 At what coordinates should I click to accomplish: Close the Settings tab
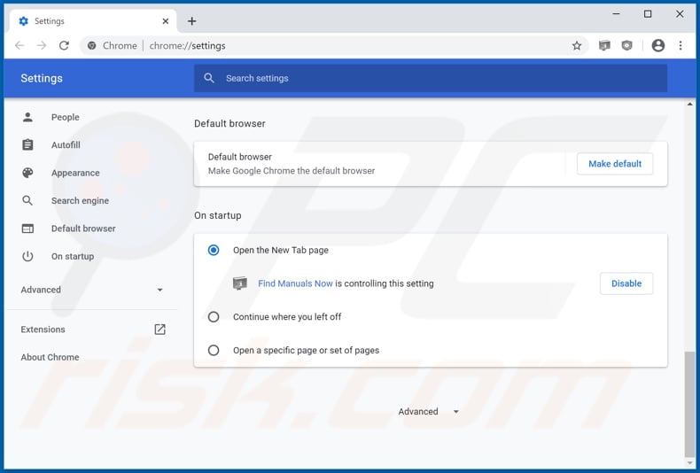pos(165,21)
